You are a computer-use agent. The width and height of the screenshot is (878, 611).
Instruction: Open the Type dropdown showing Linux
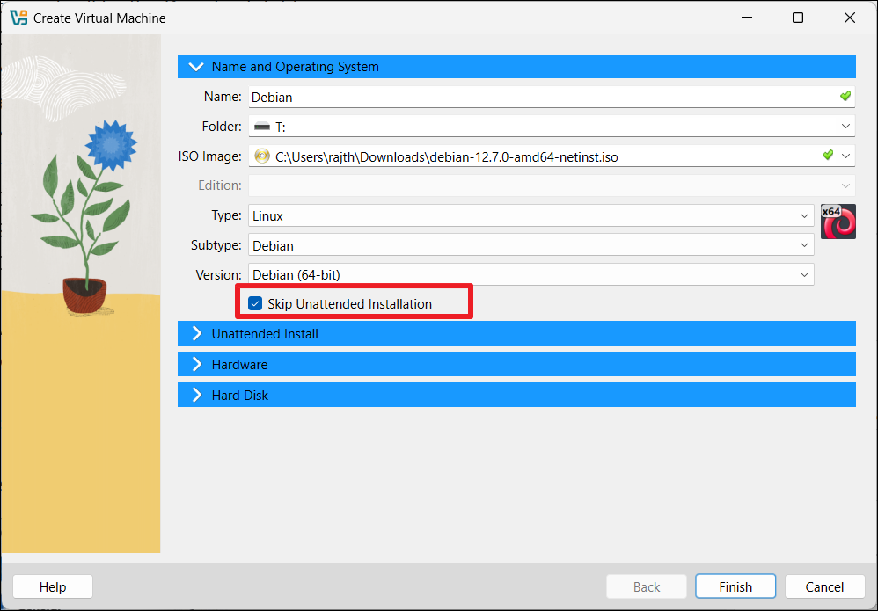coord(804,215)
